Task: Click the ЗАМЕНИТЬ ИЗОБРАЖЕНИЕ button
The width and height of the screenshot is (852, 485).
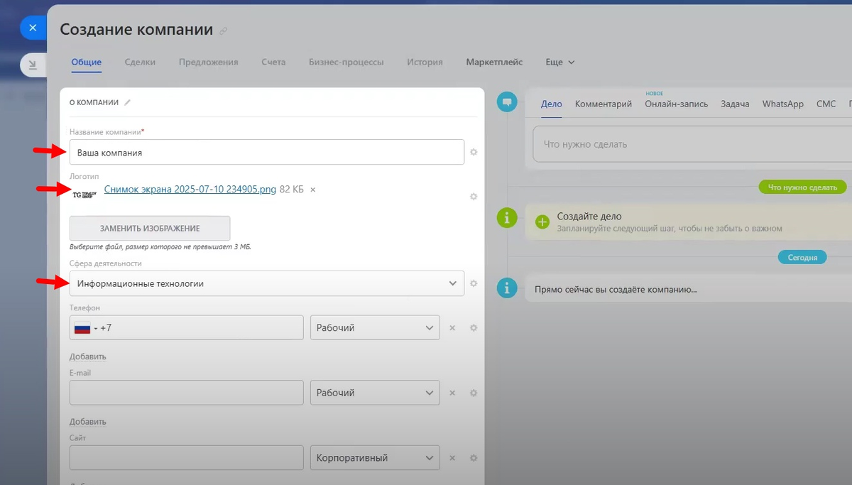Action: (150, 229)
